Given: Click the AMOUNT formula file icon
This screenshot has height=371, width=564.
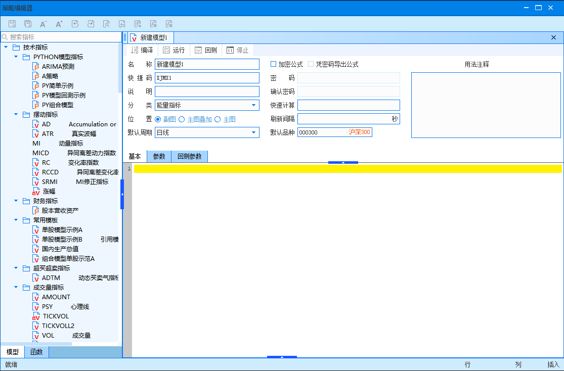Looking at the screenshot, I should click(35, 297).
